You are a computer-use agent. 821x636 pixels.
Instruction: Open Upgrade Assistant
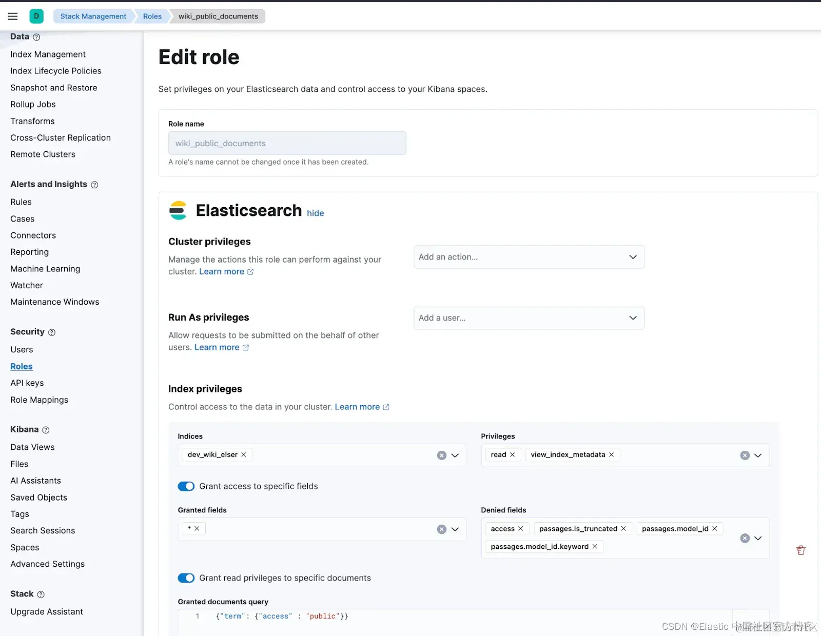point(47,612)
